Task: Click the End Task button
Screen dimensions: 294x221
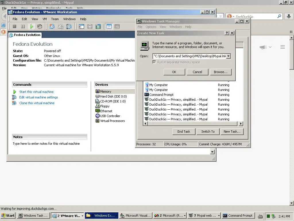Action: tap(184, 132)
